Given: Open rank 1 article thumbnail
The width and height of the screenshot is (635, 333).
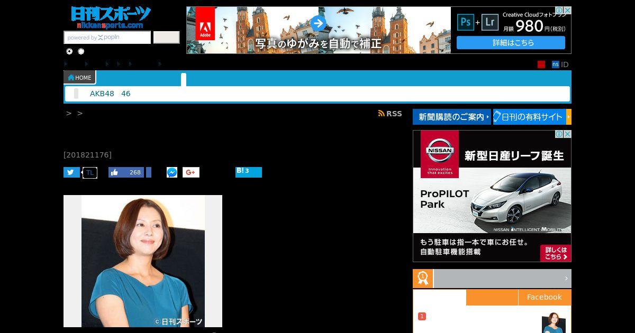Looking at the screenshot, I should 554,322.
